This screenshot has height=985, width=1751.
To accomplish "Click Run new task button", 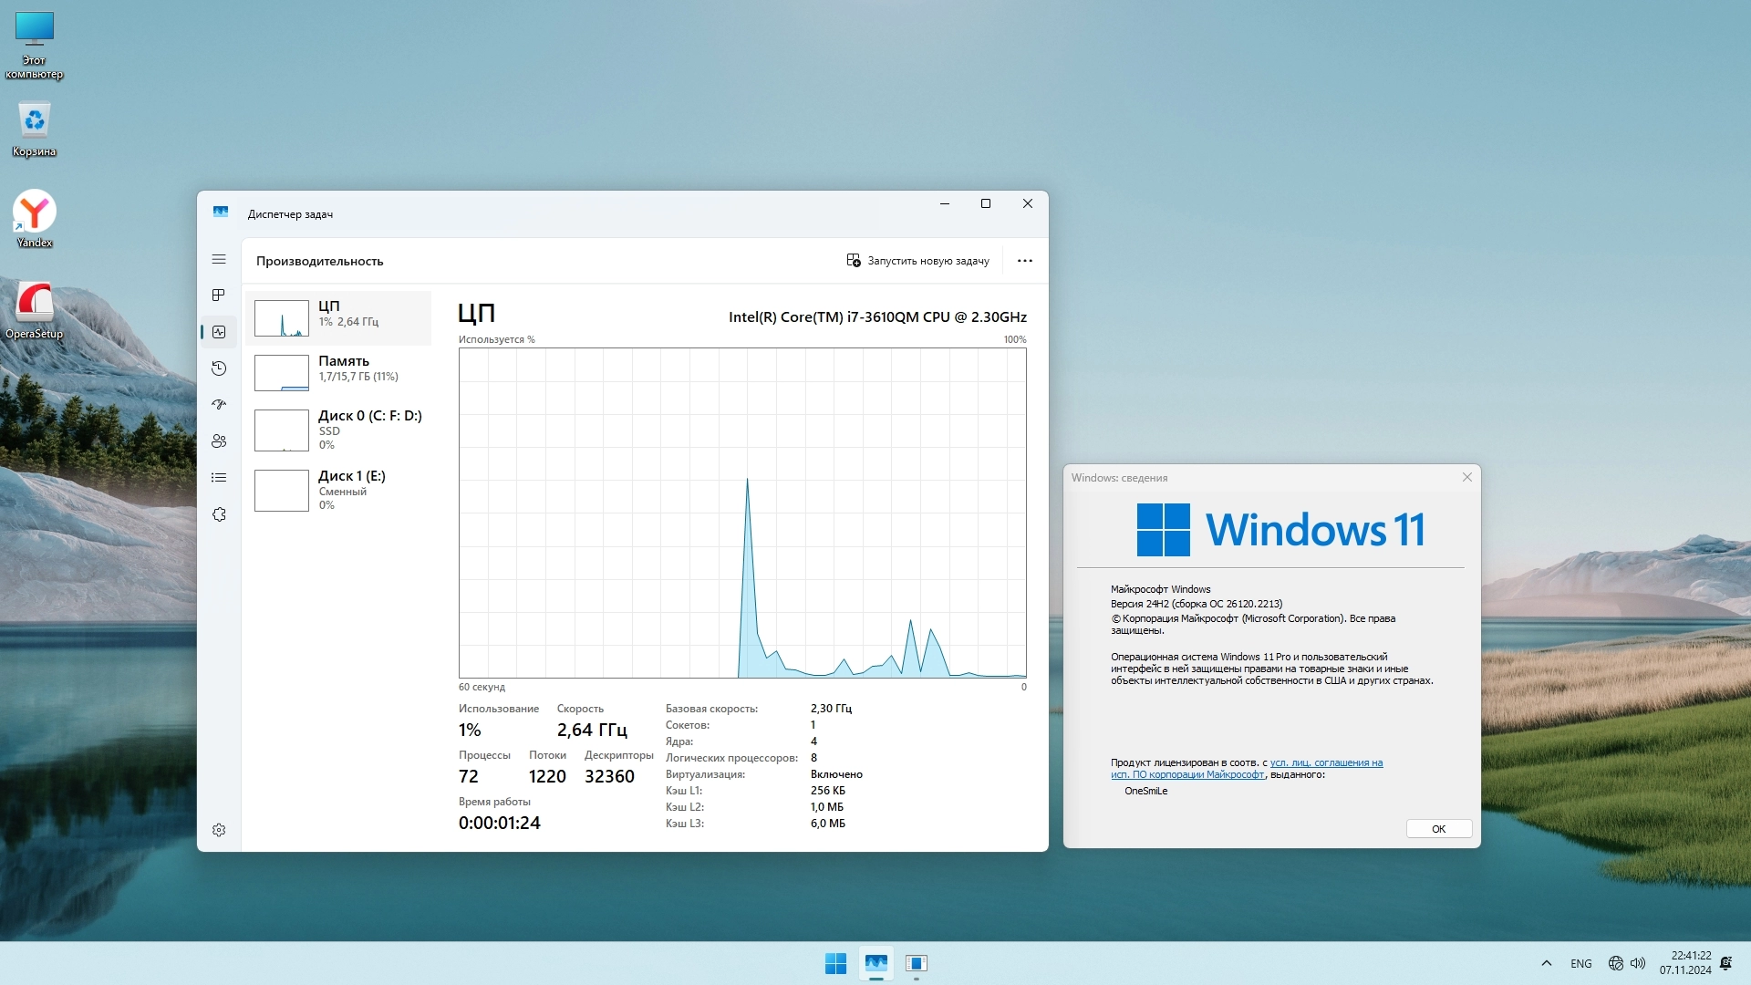I will pyautogui.click(x=917, y=261).
